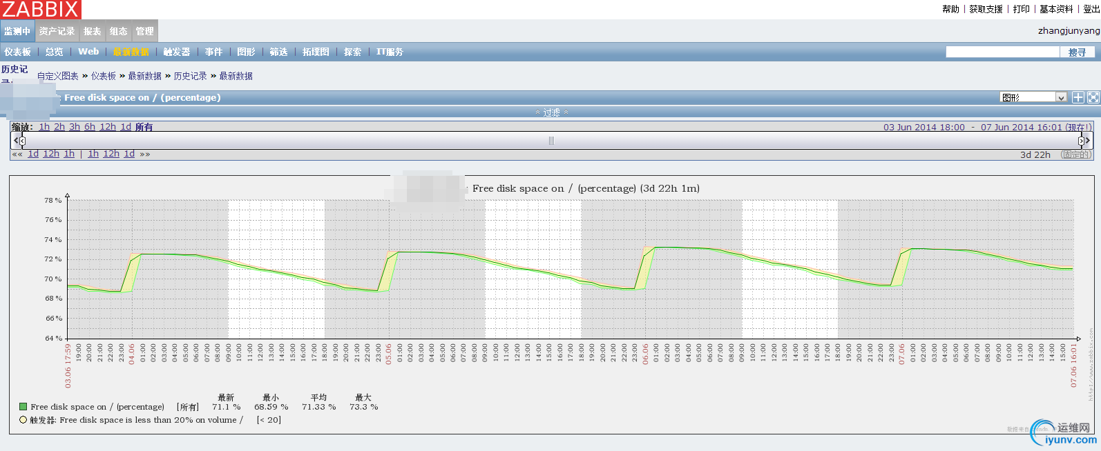This screenshot has height=451, width=1101.
Task: Set zoom to 12h
Action: point(108,127)
